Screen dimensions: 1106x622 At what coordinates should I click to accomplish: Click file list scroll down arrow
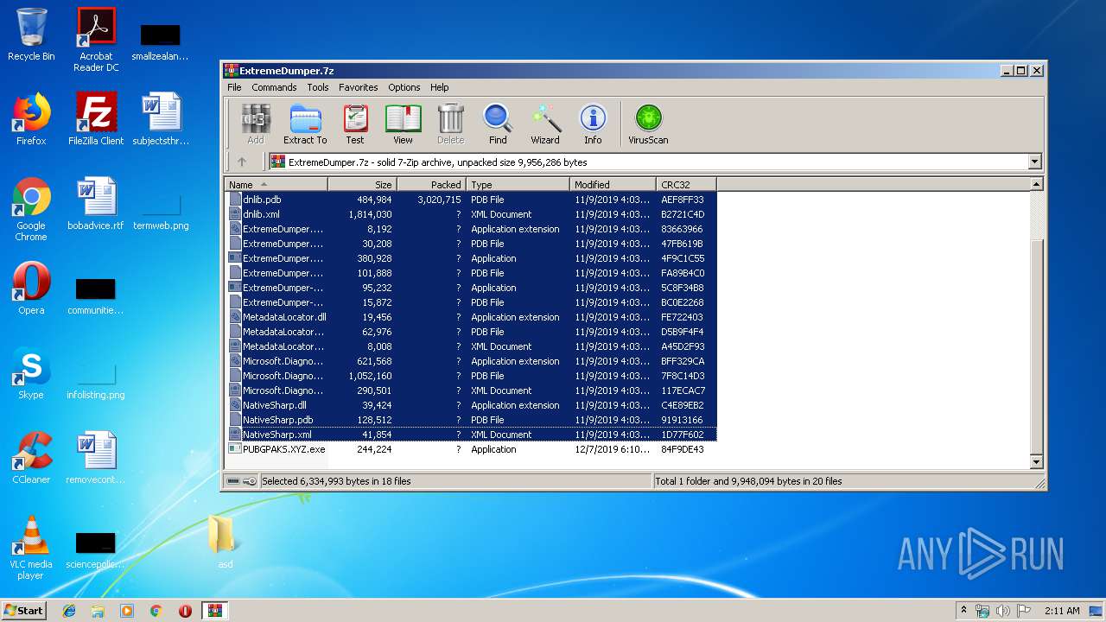1037,462
